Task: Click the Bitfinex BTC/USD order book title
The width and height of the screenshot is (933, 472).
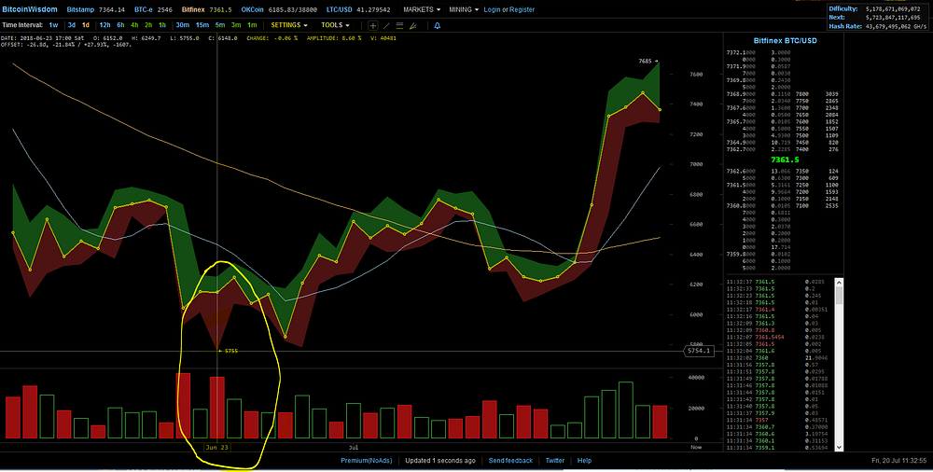Action: pyautogui.click(x=785, y=41)
